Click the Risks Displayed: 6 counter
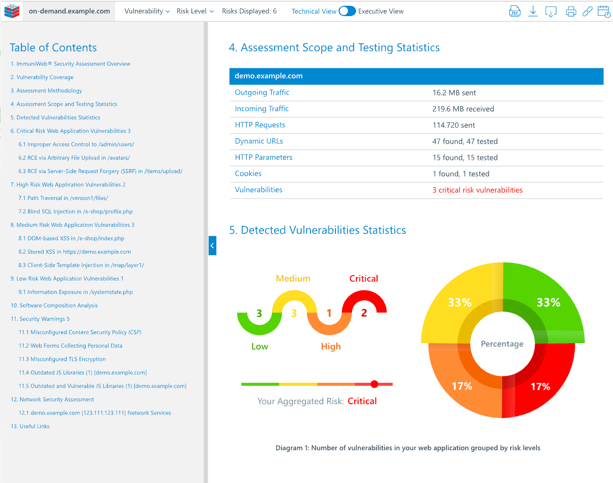Image resolution: width=613 pixels, height=483 pixels. click(249, 11)
